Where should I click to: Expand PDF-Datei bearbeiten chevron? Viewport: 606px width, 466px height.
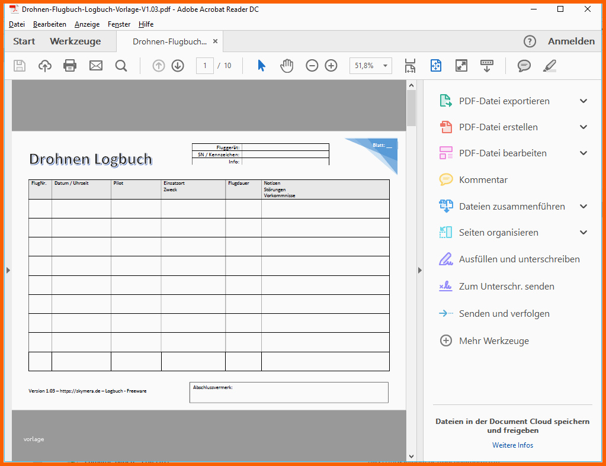click(583, 153)
